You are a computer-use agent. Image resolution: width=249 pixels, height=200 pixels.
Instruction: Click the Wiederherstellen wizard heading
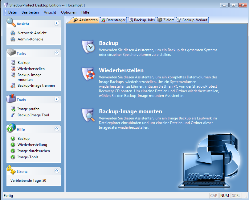(x=121, y=70)
